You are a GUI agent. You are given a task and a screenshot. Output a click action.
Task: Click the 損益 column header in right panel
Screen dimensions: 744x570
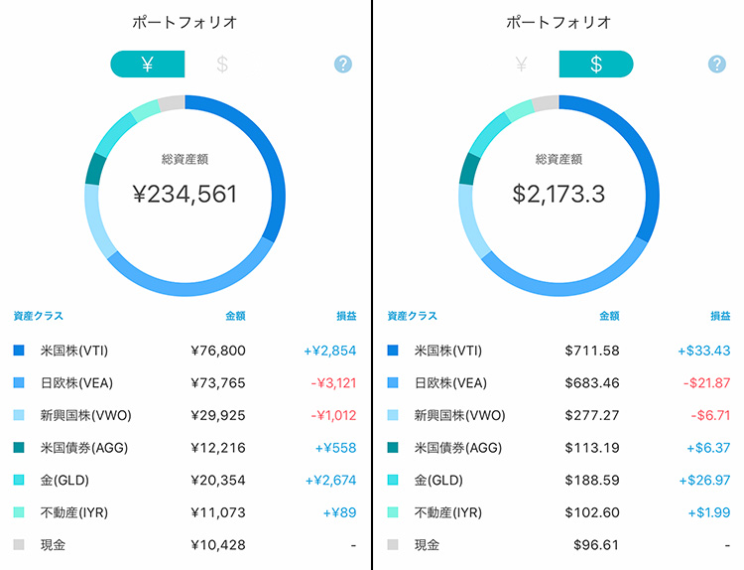coord(719,317)
